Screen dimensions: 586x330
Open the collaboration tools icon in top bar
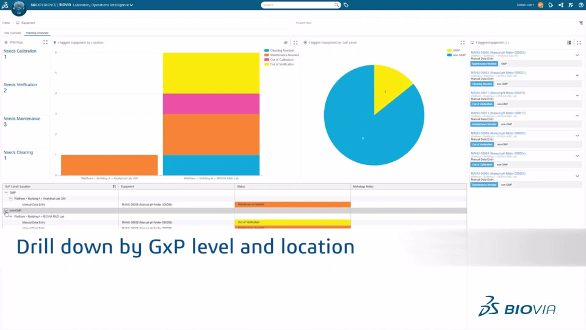click(571, 5)
